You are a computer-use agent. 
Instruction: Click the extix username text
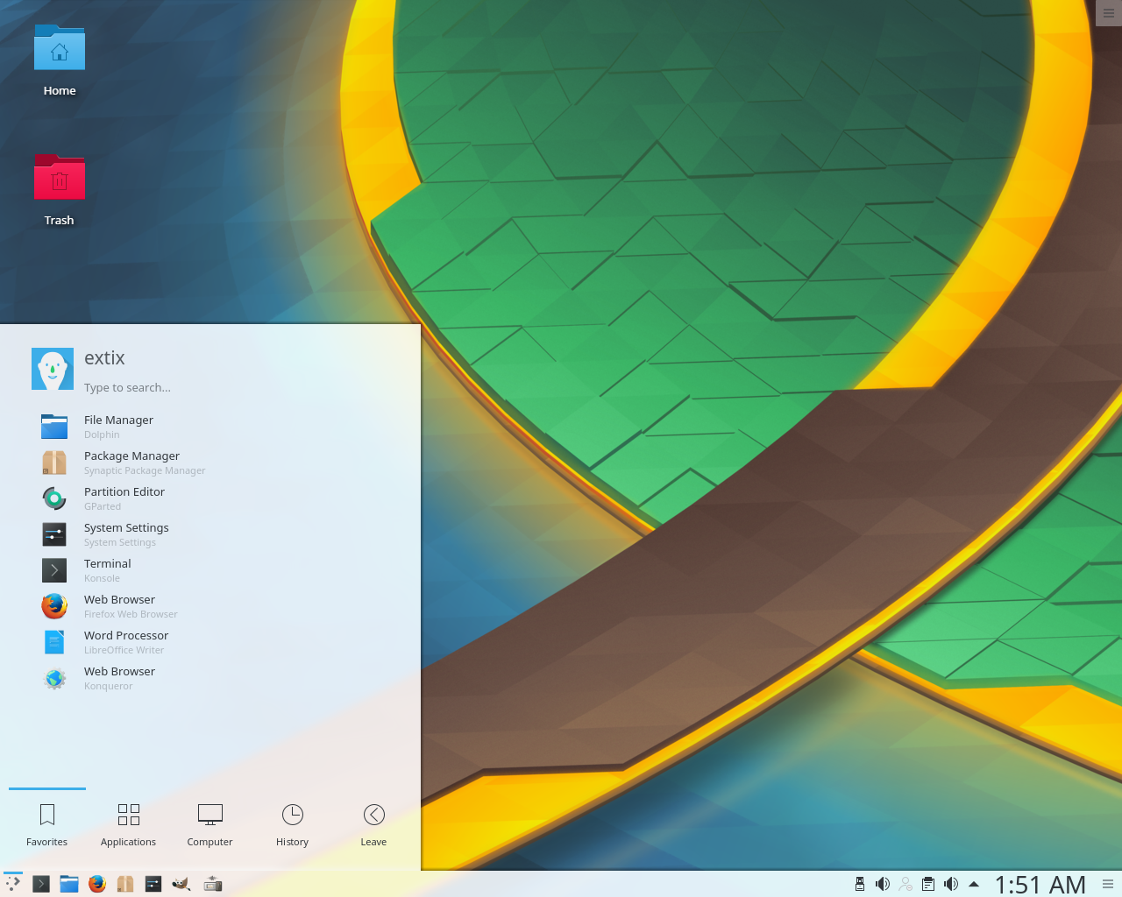(x=104, y=357)
